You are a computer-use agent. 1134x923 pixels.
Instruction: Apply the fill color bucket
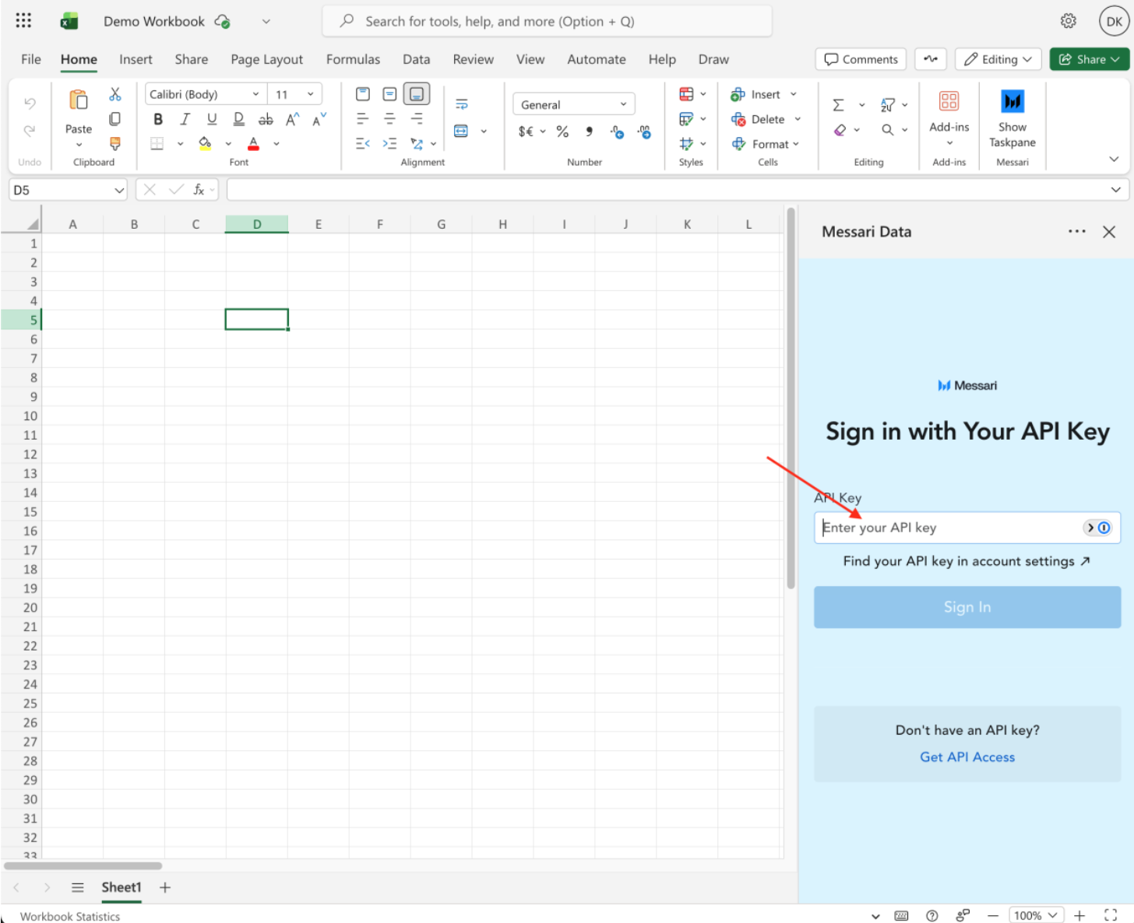coord(205,143)
